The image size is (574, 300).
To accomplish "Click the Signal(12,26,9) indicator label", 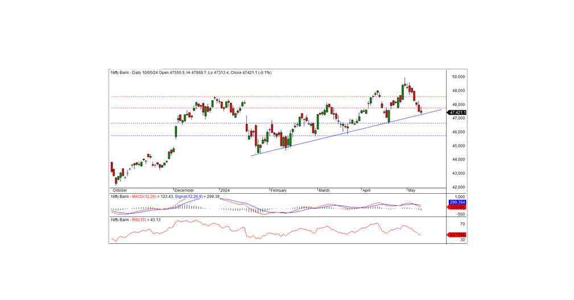I will 197,197.
